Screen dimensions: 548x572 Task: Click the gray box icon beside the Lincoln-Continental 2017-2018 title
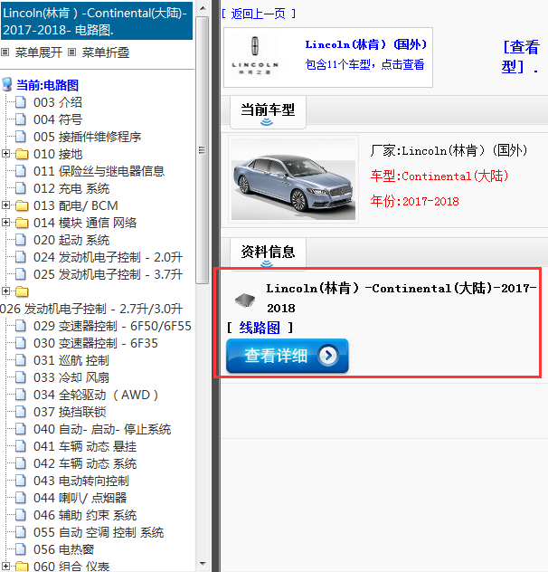245,300
